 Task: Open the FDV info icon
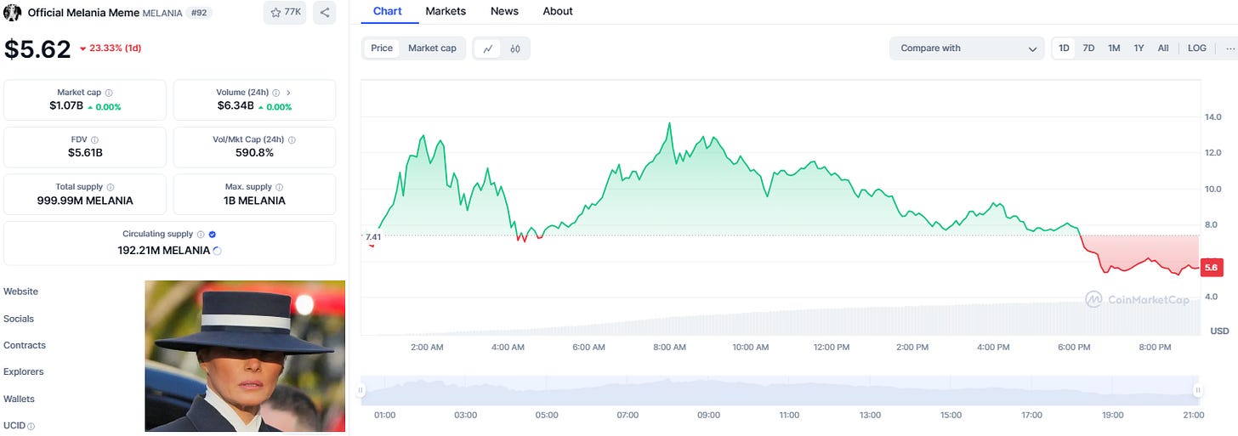94,139
